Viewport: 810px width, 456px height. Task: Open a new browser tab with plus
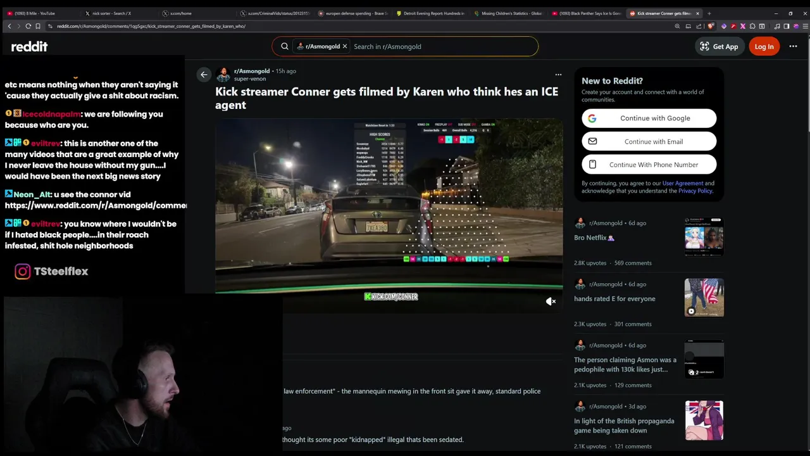(x=709, y=13)
